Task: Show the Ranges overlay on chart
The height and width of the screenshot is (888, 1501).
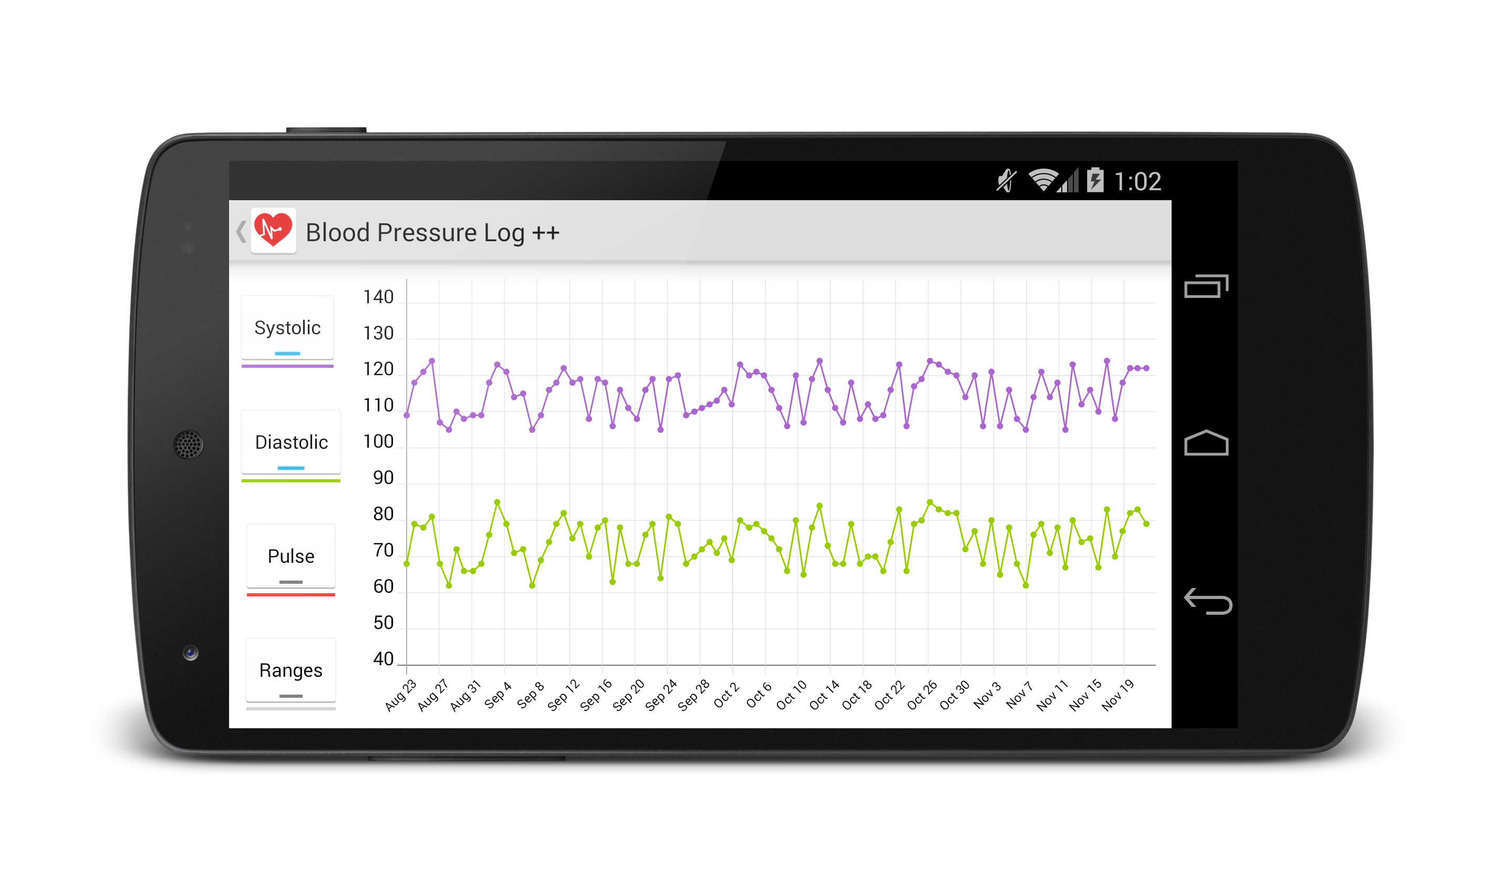Action: 291,671
